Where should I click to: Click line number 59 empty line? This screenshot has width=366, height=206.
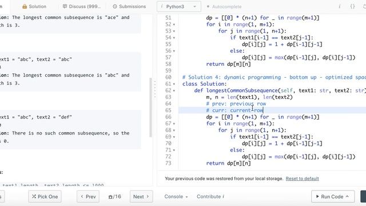[x=168, y=71]
